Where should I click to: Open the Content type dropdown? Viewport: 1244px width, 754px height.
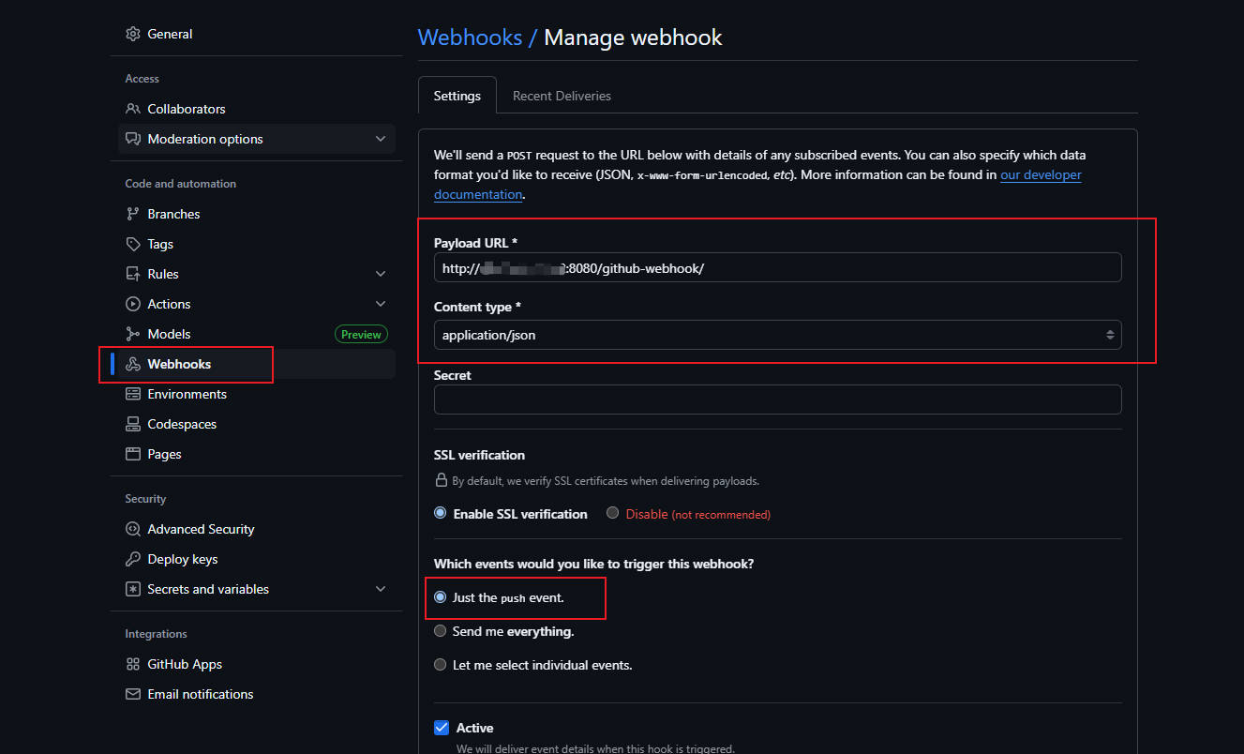click(777, 335)
